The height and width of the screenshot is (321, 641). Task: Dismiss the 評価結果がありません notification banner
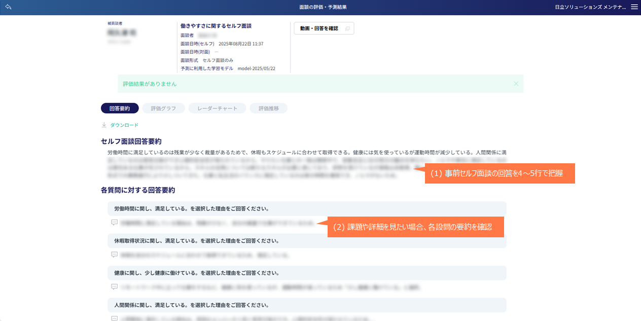[516, 84]
